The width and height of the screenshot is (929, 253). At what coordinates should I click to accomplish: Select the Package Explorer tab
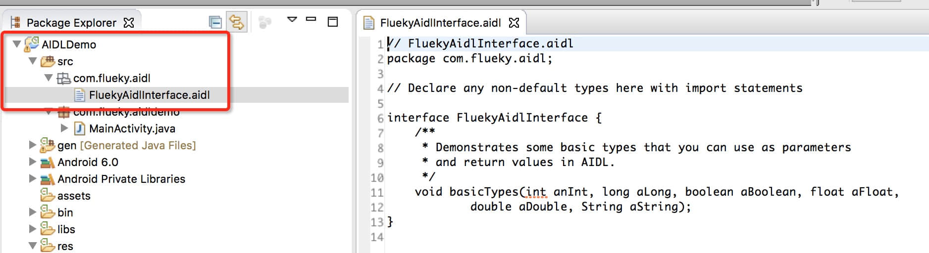[71, 23]
